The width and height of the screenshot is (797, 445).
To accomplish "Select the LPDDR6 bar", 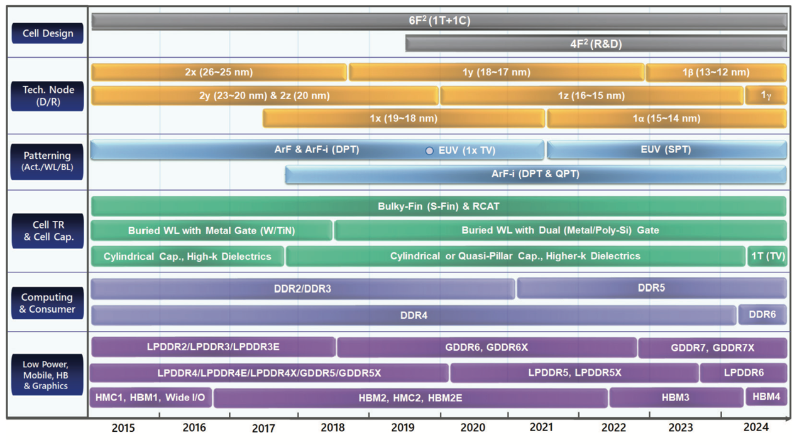I will pyautogui.click(x=744, y=373).
